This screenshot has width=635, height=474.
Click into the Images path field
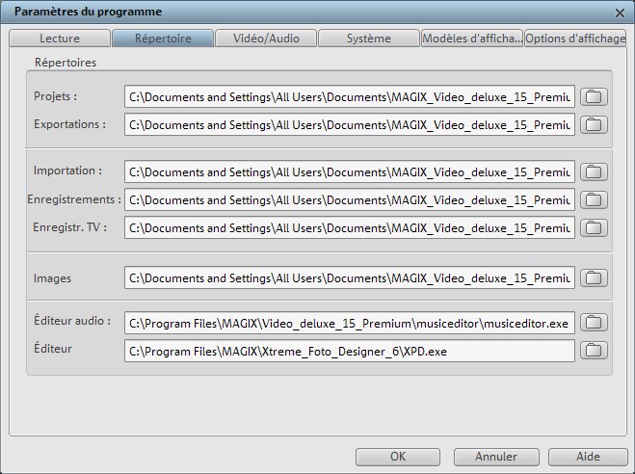pyautogui.click(x=350, y=278)
